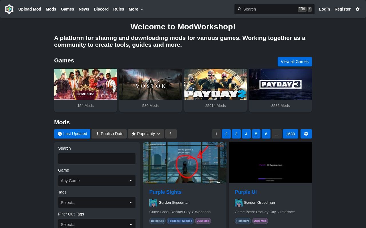Go to Mods in navbar
The image size is (366, 228).
[51, 9]
